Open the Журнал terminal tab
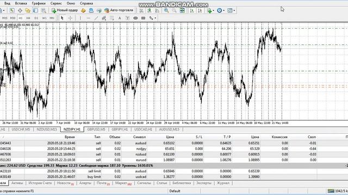 (x=223, y=183)
